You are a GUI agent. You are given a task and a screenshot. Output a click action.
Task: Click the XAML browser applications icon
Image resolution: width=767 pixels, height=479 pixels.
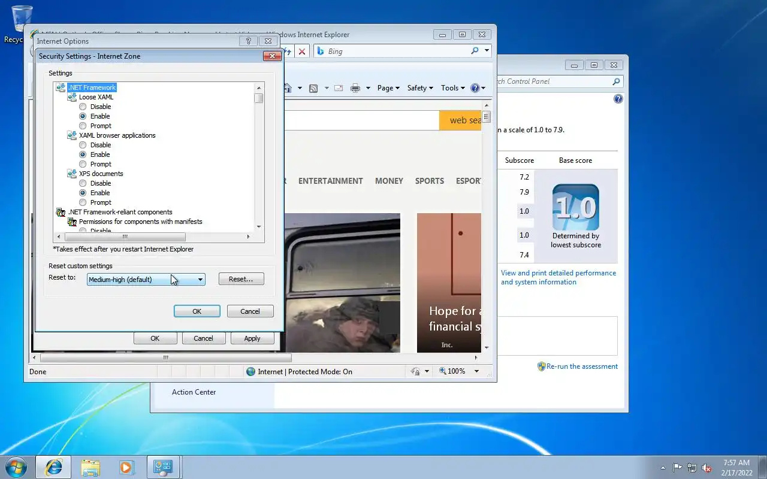[x=72, y=135]
